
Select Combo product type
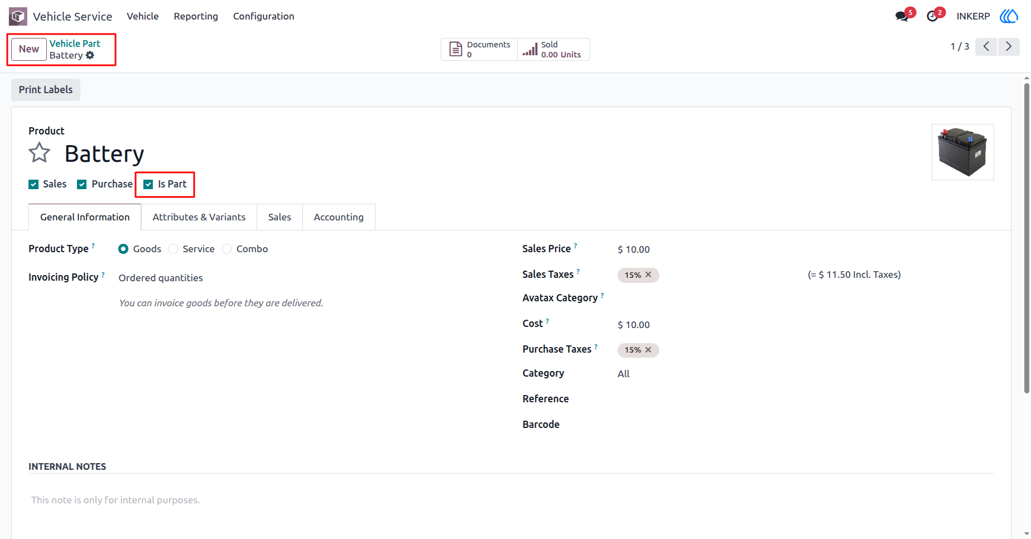(x=227, y=249)
